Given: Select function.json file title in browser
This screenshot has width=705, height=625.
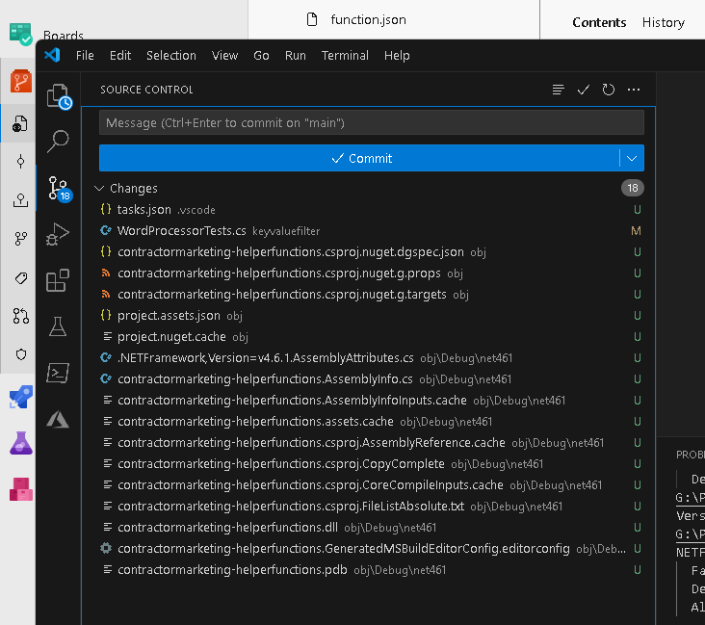Looking at the screenshot, I should point(368,20).
